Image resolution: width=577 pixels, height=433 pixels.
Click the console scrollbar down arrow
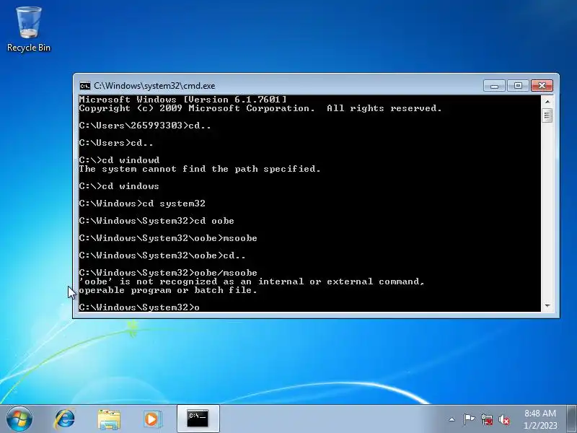tap(547, 306)
